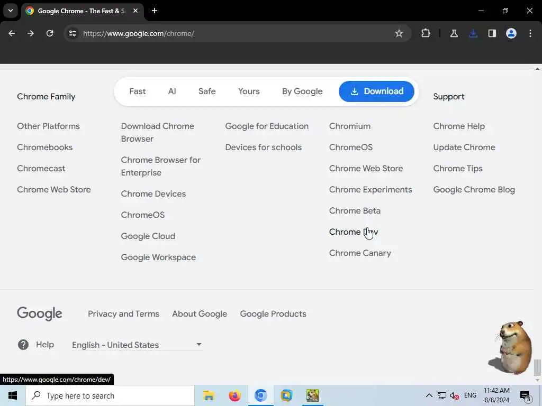This screenshot has height=406, width=542.
Task: Reload the current page
Action: (50, 33)
